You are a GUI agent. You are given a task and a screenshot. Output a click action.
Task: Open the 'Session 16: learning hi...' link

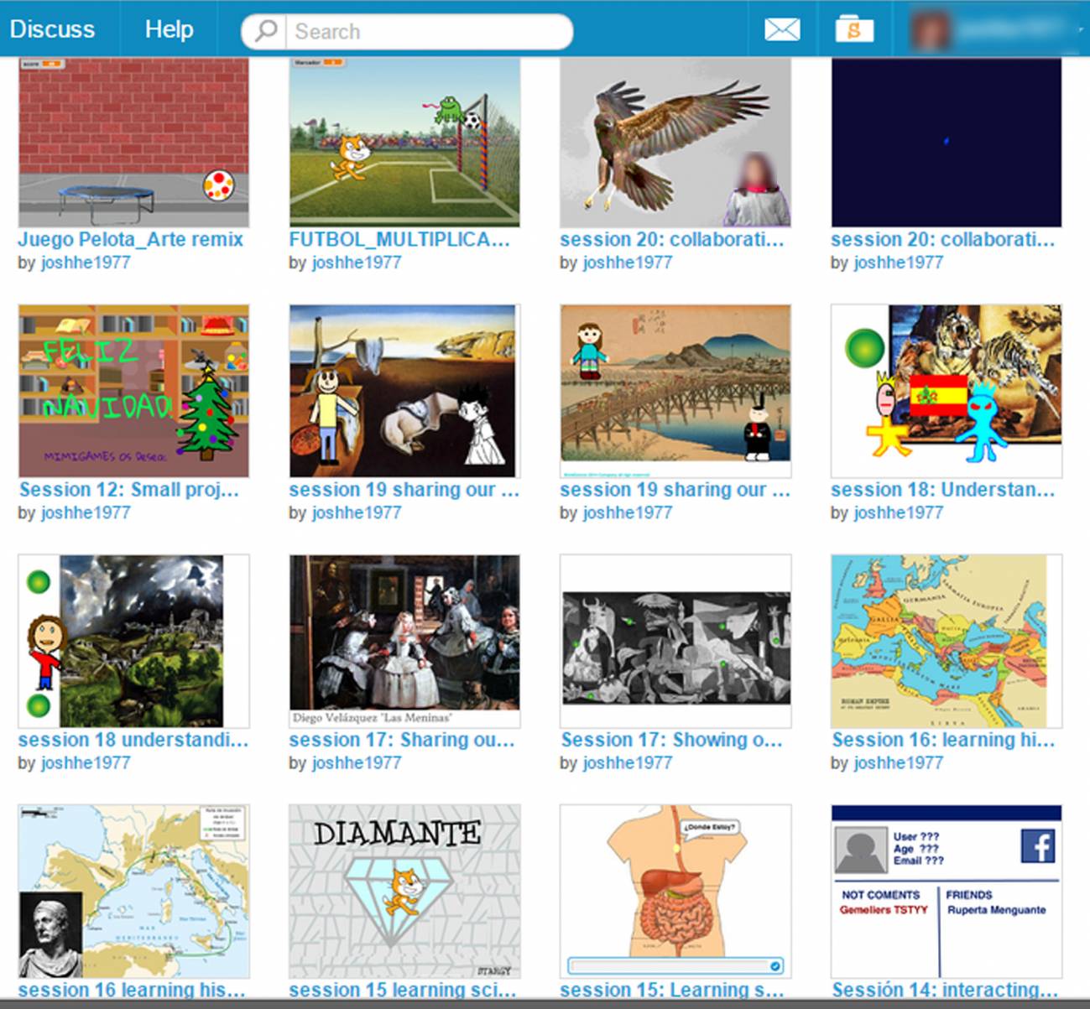[943, 740]
